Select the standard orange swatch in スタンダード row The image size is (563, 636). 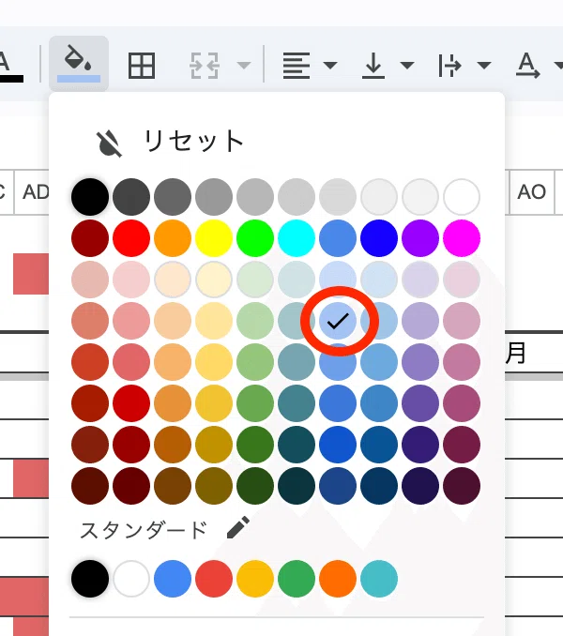point(338,579)
